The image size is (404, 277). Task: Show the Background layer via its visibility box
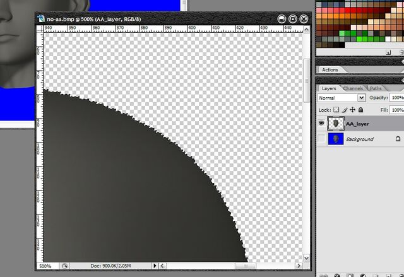coord(321,139)
